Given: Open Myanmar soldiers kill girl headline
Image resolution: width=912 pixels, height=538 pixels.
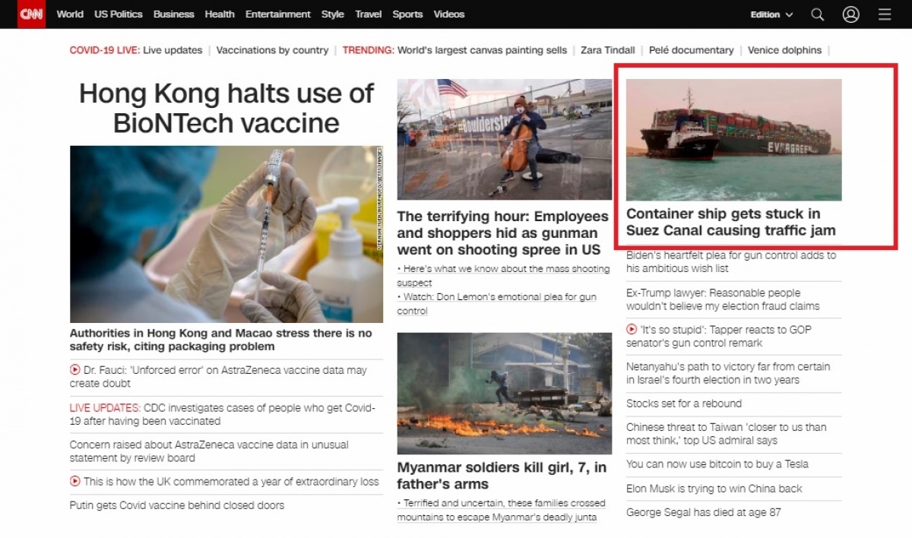Looking at the screenshot, I should point(502,476).
